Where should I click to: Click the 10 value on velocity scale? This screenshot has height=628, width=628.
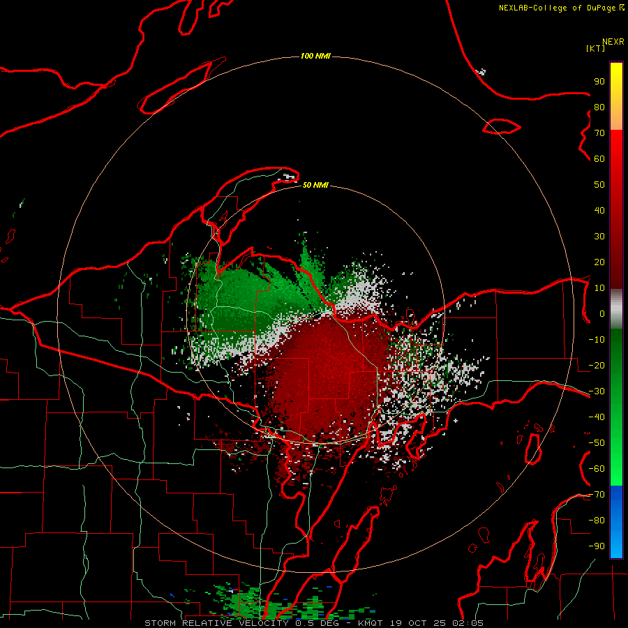(x=599, y=288)
